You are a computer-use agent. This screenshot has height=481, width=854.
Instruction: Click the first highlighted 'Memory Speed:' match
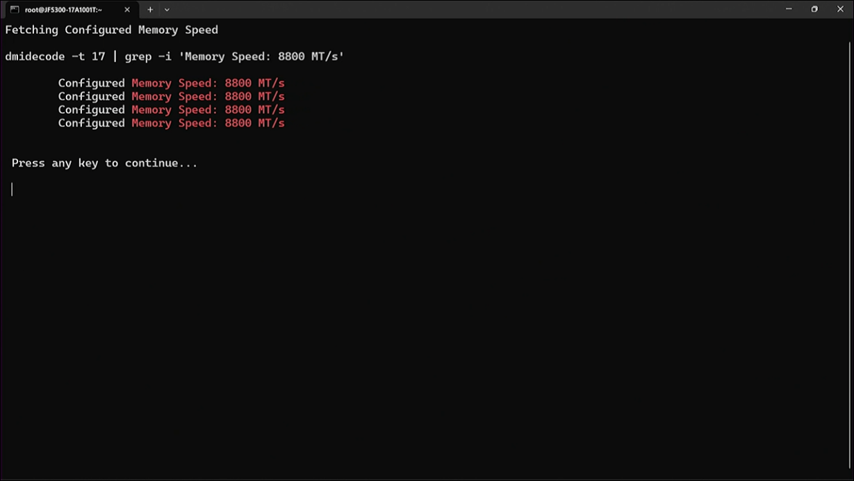[174, 83]
